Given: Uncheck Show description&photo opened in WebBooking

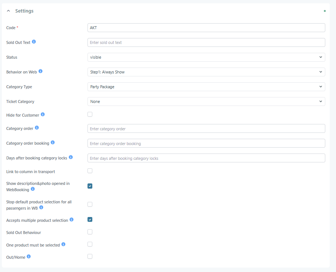Looking at the screenshot, I should tap(90, 186).
